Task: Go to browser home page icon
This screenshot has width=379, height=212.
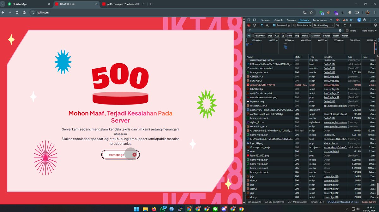Action: [24, 13]
